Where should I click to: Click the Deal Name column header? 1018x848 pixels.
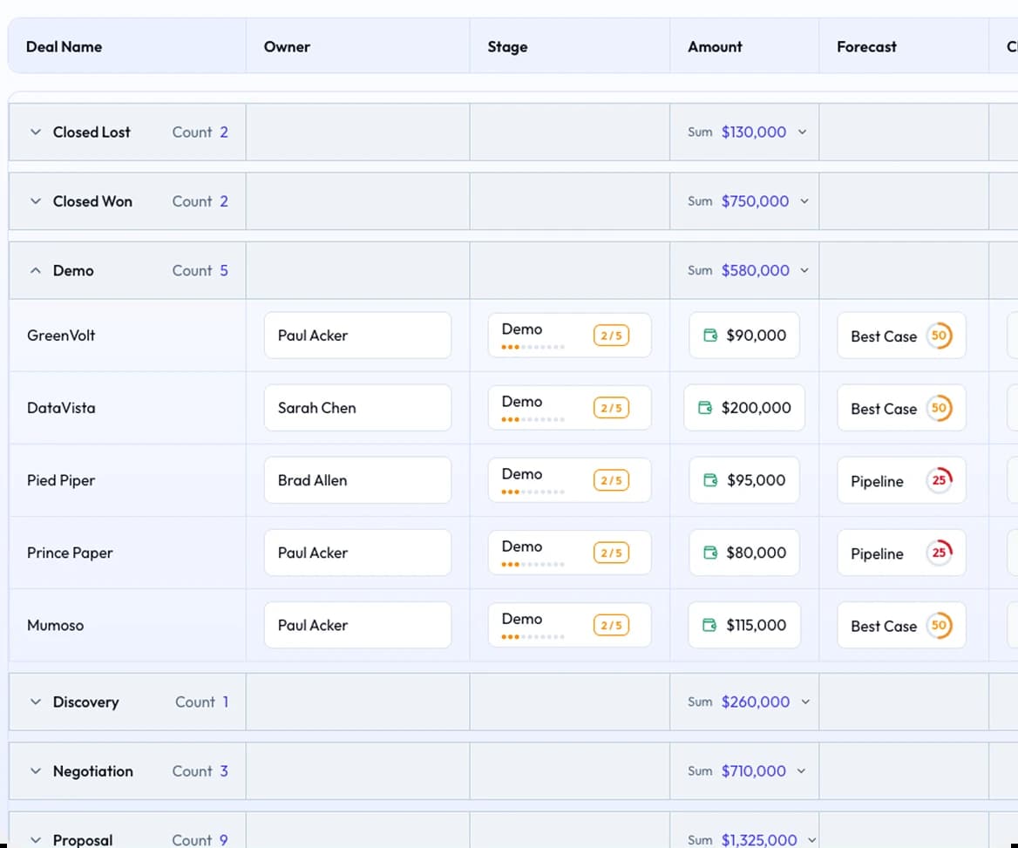[64, 47]
